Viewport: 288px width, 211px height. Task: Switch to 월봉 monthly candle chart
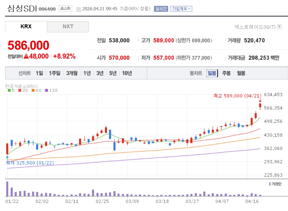(x=241, y=73)
